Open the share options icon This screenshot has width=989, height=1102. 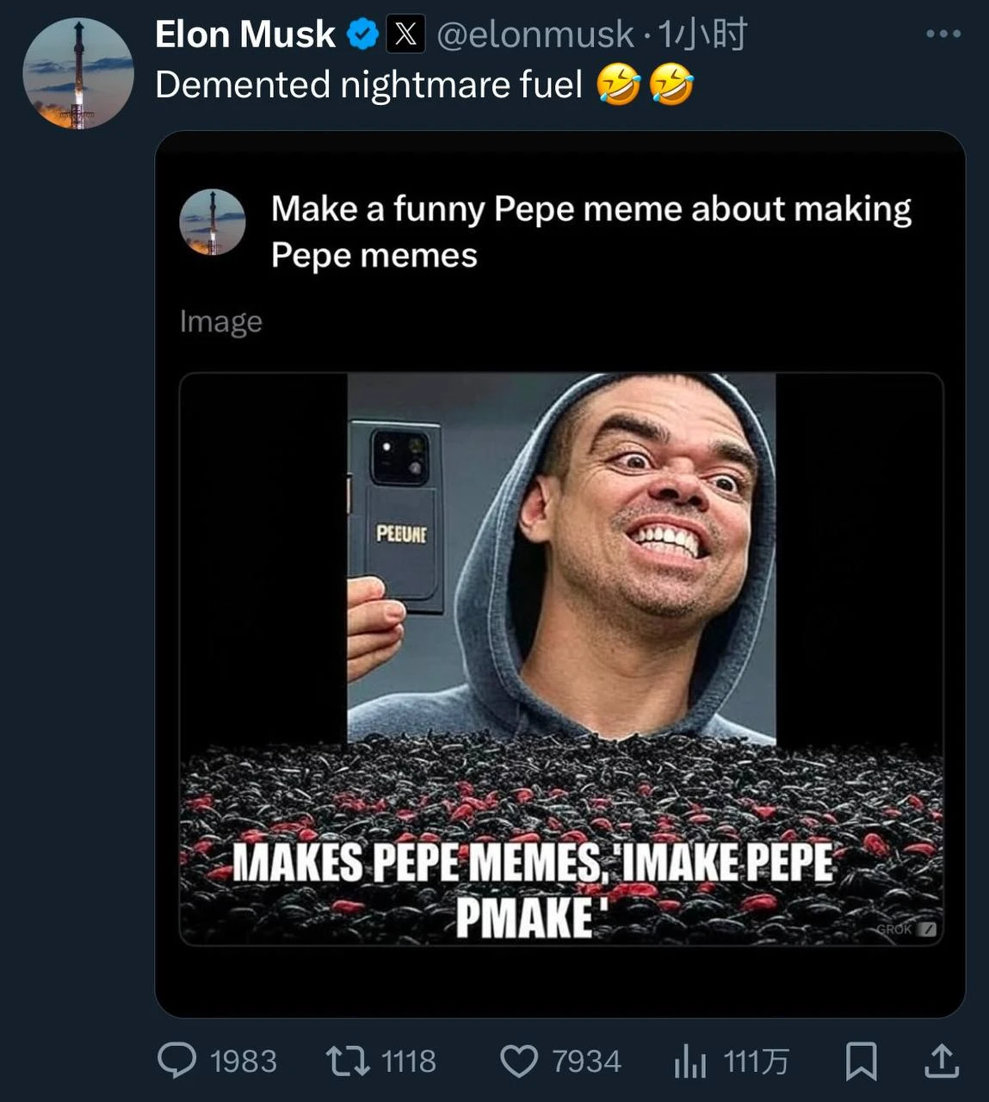[942, 1062]
